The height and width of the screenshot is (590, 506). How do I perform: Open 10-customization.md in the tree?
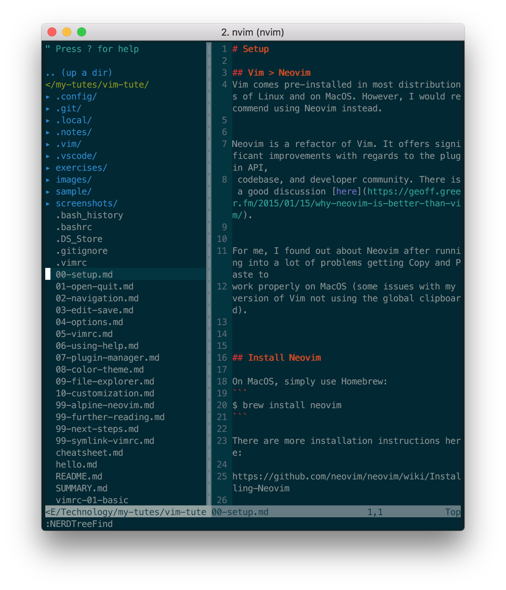pyautogui.click(x=105, y=393)
